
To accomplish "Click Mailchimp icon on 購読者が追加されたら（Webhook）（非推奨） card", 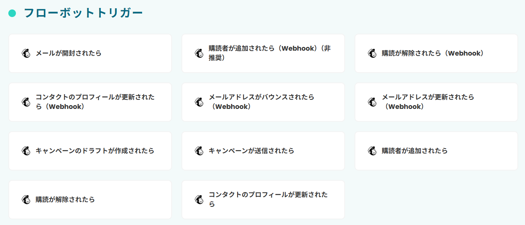I will coord(199,53).
